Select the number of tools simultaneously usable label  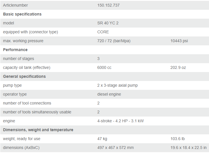37,112
